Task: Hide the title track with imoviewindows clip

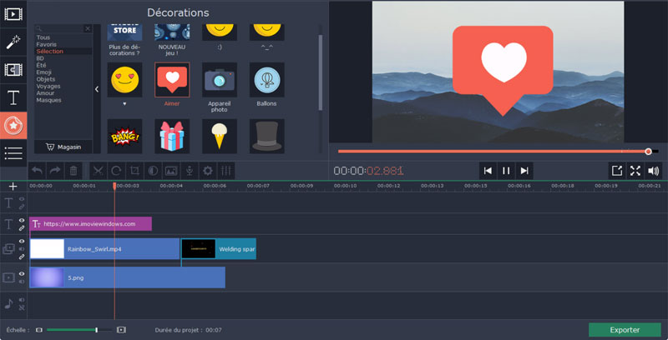Action: pyautogui.click(x=22, y=220)
